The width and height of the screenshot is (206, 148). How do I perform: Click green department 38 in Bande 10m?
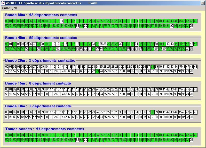point(152,112)
